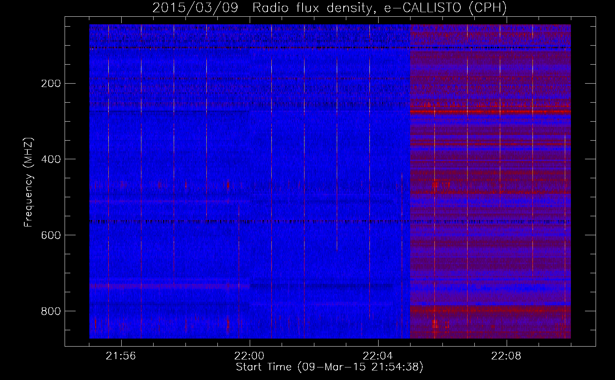Click the 22:00 time tick label
This screenshot has height=380, width=615.
(x=249, y=356)
